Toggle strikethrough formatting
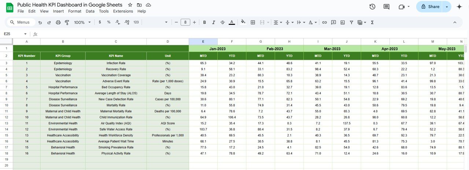The height and width of the screenshot is (170, 469). pyautogui.click(x=222, y=22)
